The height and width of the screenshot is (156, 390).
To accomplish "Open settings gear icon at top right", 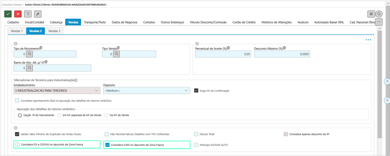I will pos(371,14).
